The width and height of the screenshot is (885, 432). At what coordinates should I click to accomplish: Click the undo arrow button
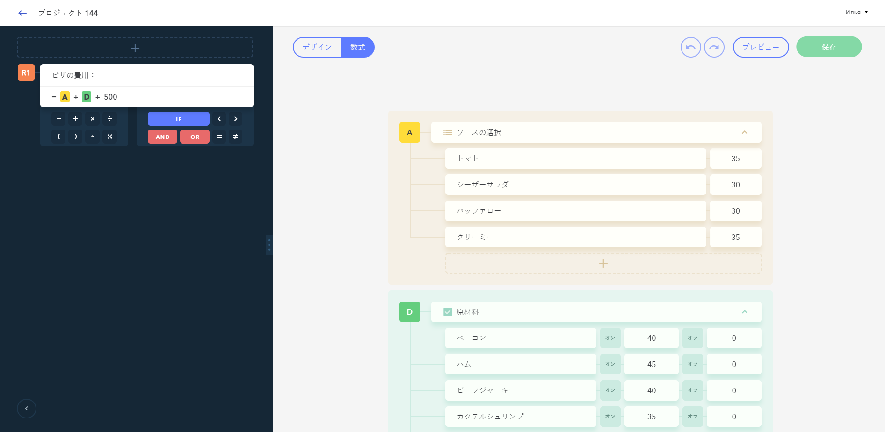click(x=690, y=47)
